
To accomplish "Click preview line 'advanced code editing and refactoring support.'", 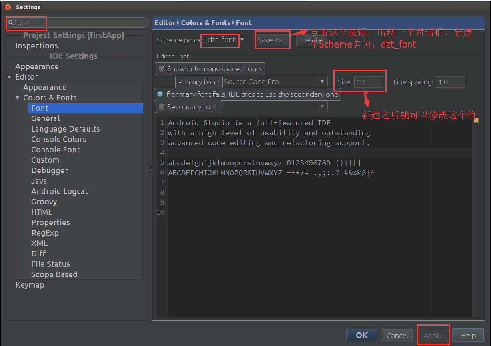I will (x=269, y=143).
